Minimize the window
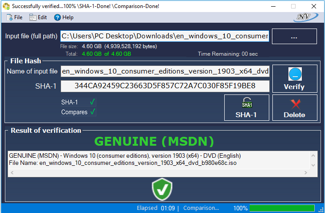Image resolution: width=325 pixels, height=213 pixels. coord(273,6)
